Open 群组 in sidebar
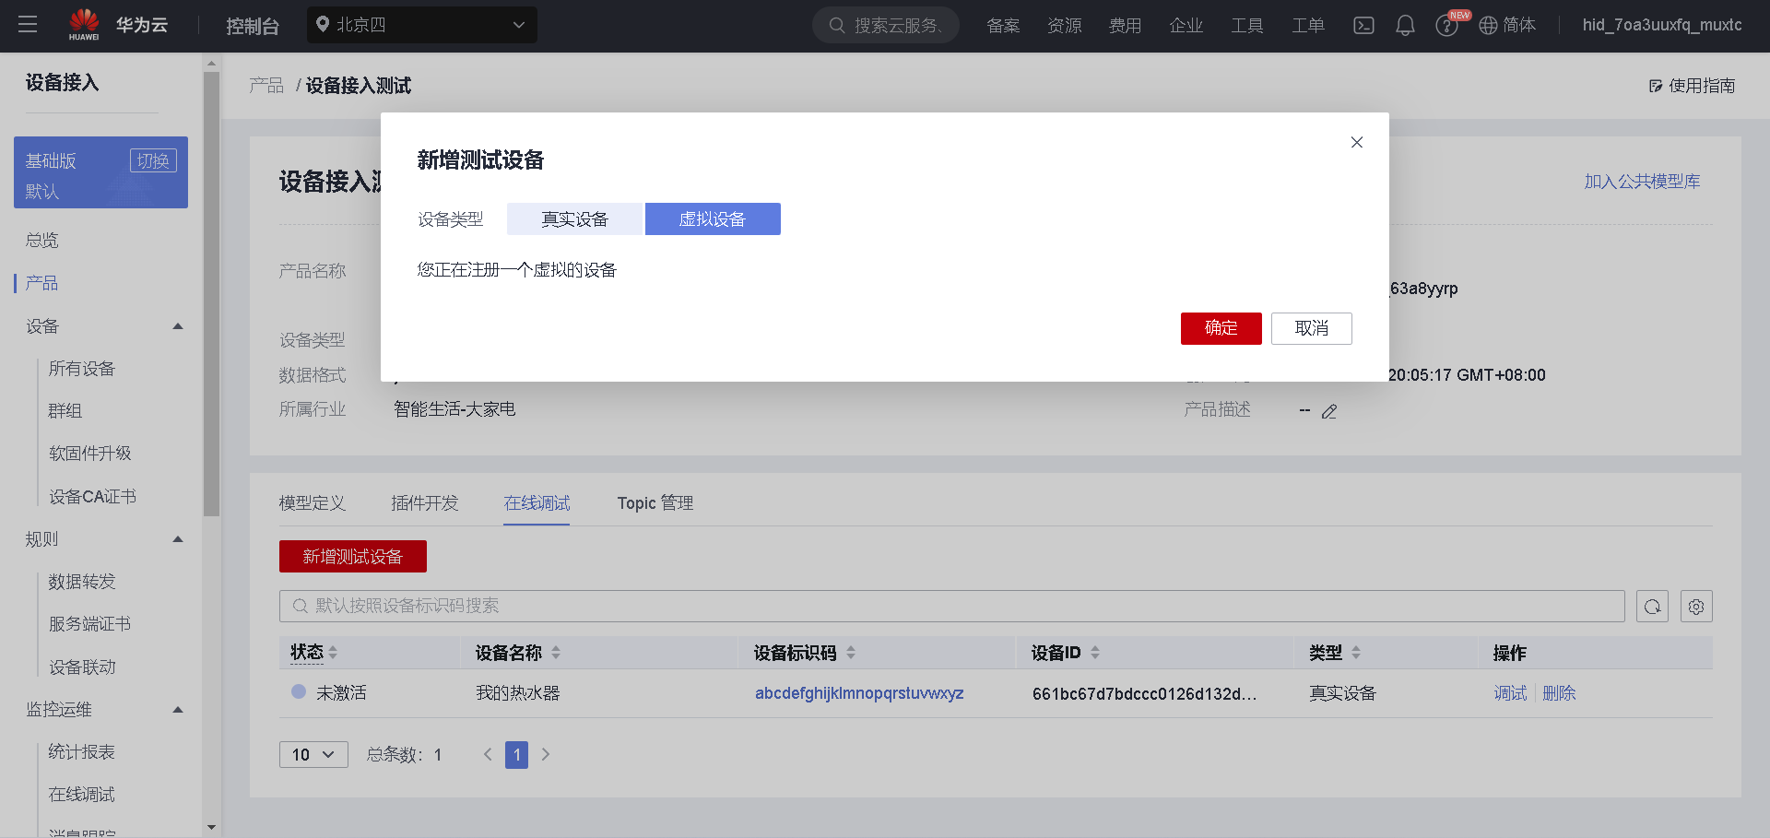 [x=65, y=411]
